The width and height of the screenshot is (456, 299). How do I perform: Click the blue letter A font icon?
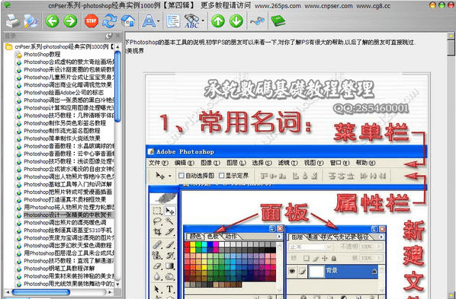(x=149, y=21)
